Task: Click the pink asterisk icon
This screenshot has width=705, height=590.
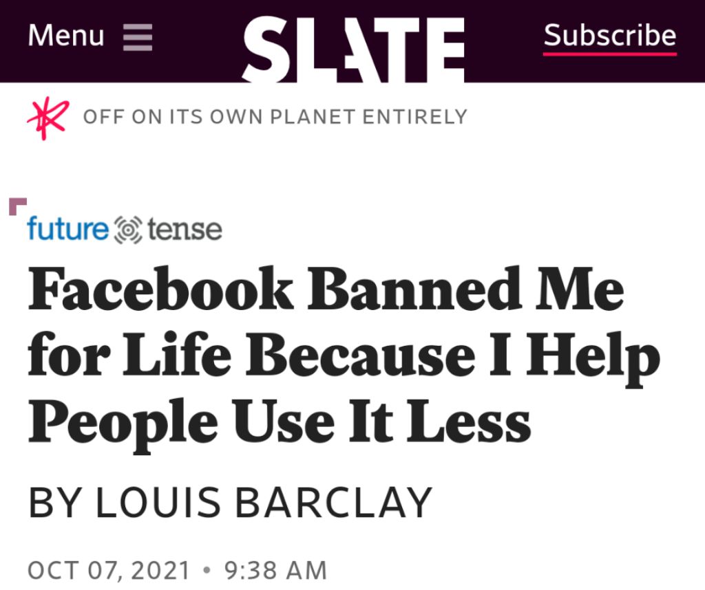Action: point(48,119)
